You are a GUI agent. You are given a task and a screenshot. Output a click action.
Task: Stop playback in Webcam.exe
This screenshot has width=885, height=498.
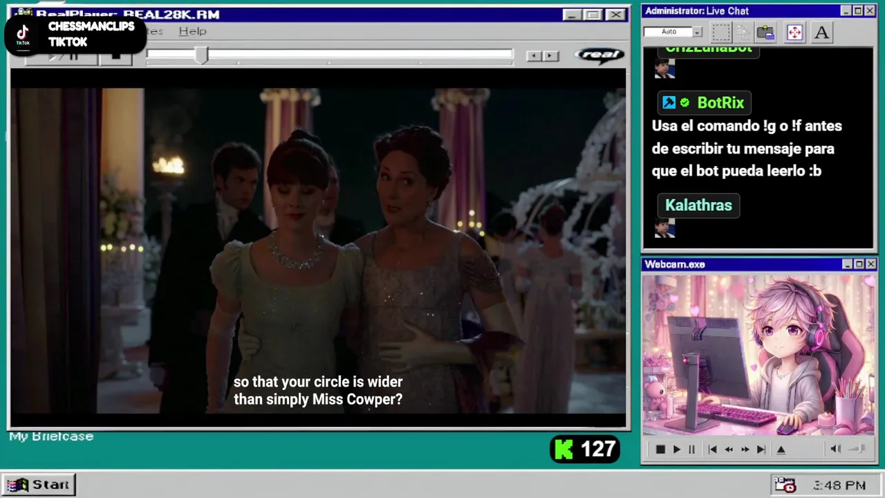click(660, 450)
